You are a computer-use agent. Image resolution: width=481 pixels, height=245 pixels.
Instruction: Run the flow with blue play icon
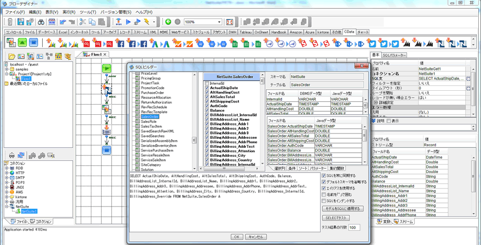coord(128,22)
